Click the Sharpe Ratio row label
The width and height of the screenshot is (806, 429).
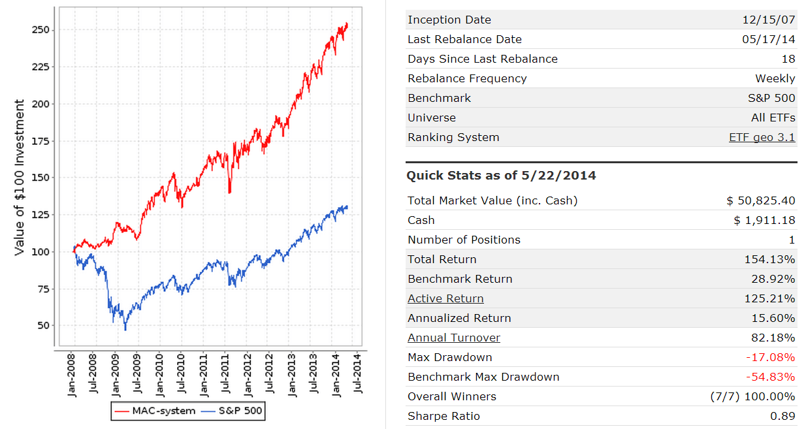click(443, 416)
